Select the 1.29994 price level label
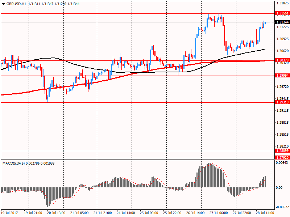 pos(282,76)
